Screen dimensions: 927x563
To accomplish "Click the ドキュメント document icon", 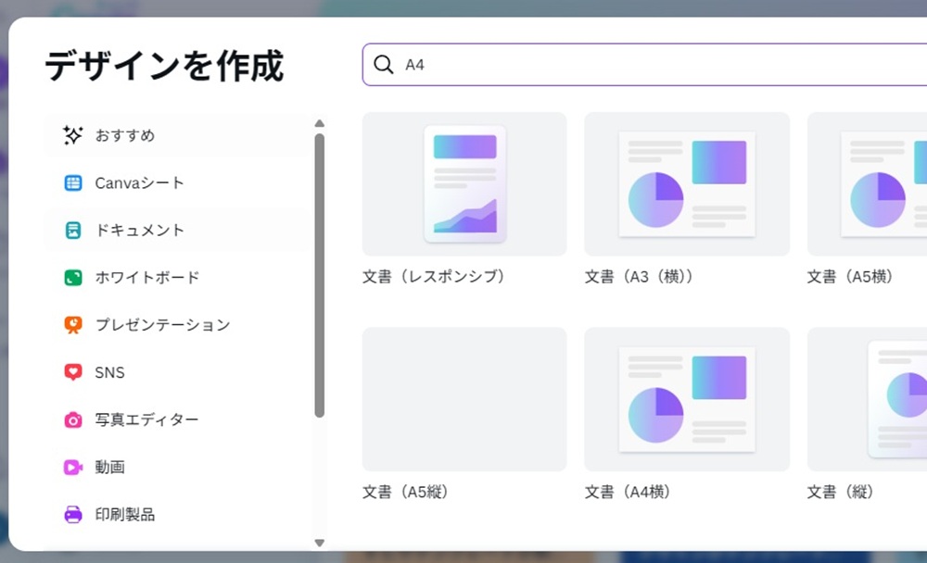I will pos(73,231).
